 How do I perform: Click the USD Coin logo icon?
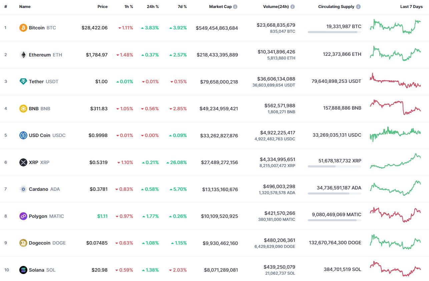point(23,135)
